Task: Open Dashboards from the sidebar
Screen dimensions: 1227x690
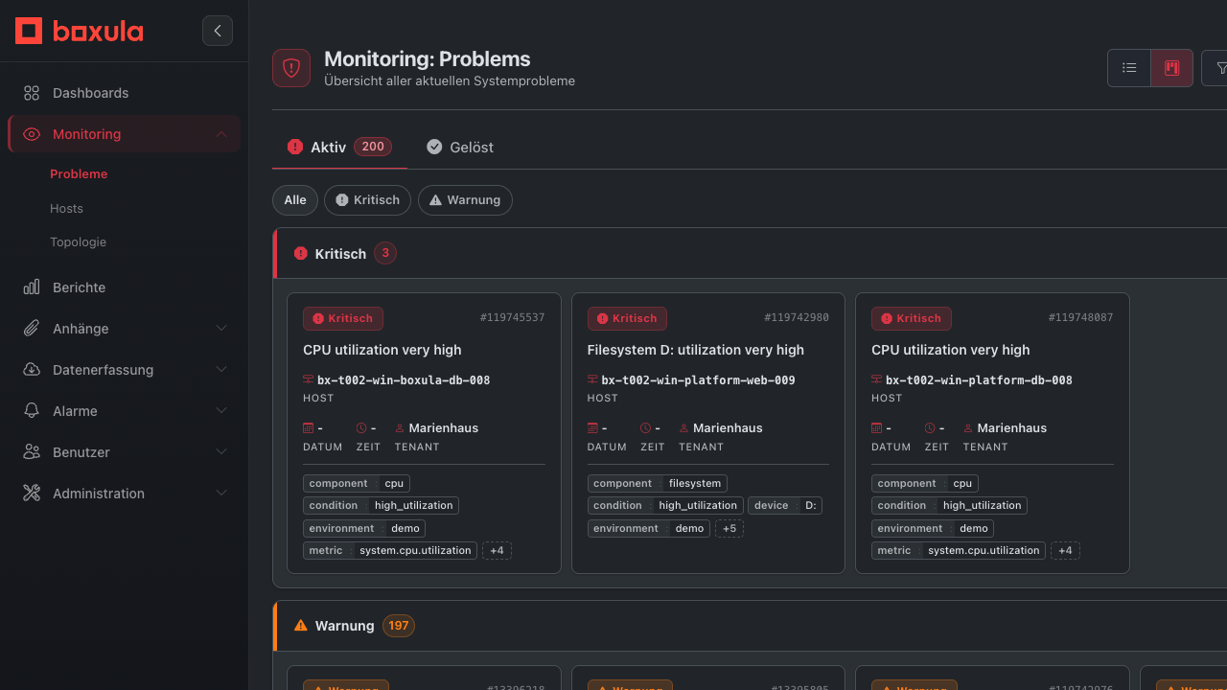Action: pos(124,93)
